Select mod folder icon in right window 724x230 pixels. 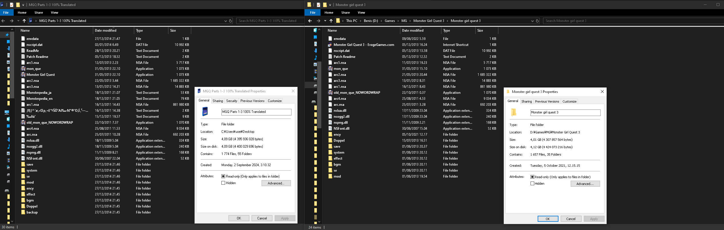[330, 176]
